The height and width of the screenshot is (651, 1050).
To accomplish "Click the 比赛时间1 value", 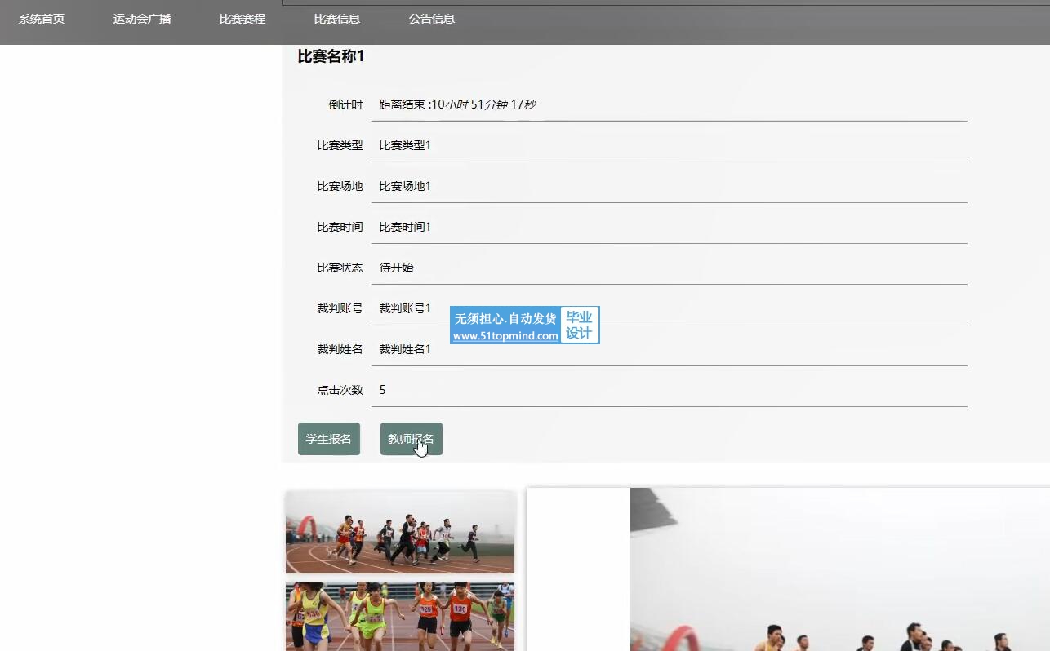I will pos(405,227).
